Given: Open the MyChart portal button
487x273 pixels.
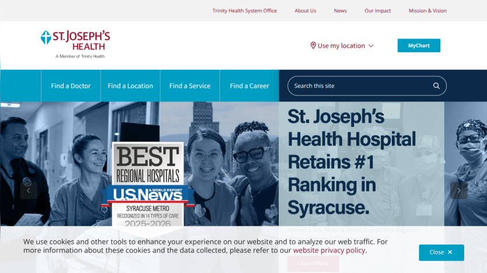Looking at the screenshot, I should (x=419, y=45).
